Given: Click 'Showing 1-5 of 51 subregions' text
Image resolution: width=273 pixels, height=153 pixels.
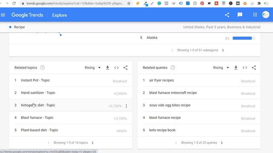Looking at the screenshot, I should [x=197, y=50].
